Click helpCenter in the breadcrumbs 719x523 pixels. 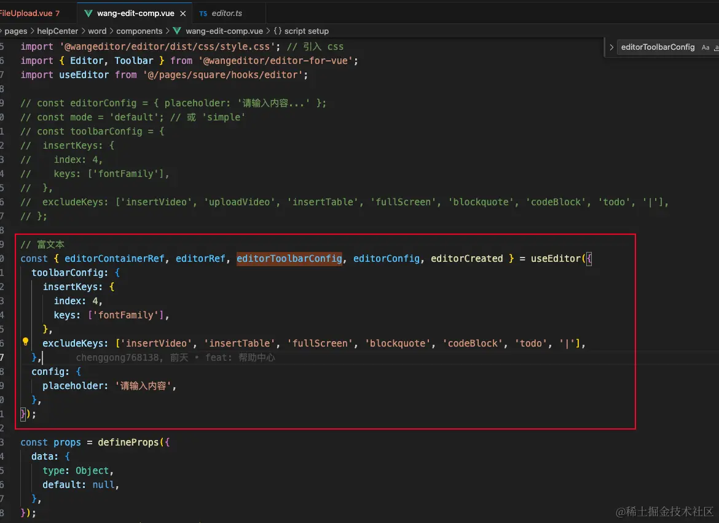57,31
